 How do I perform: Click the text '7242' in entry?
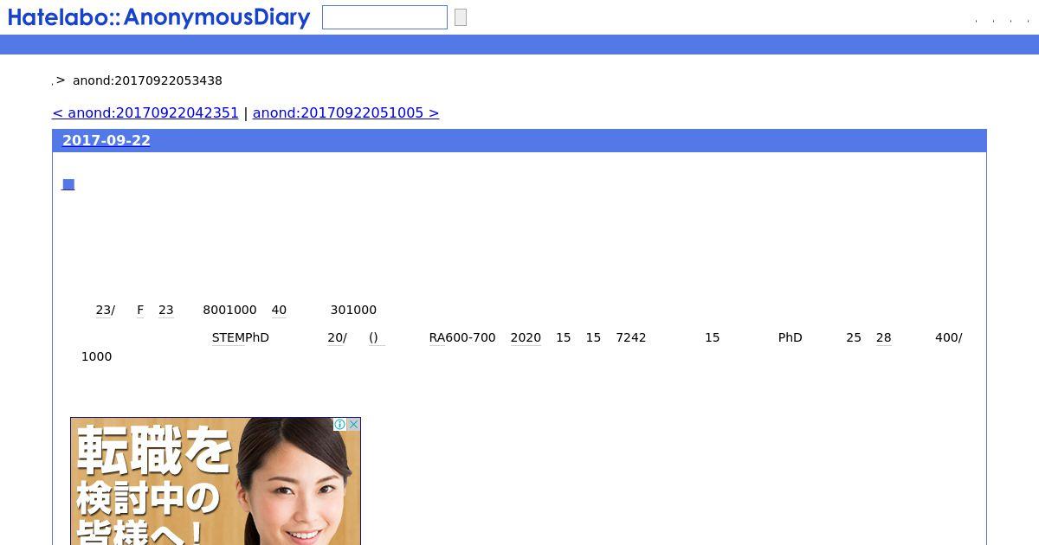tap(631, 337)
